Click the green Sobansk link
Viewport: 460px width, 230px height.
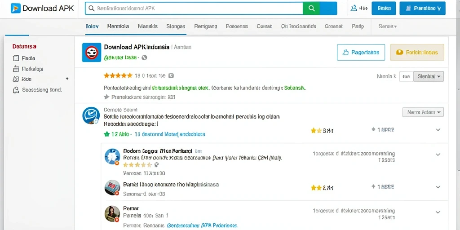295,88
